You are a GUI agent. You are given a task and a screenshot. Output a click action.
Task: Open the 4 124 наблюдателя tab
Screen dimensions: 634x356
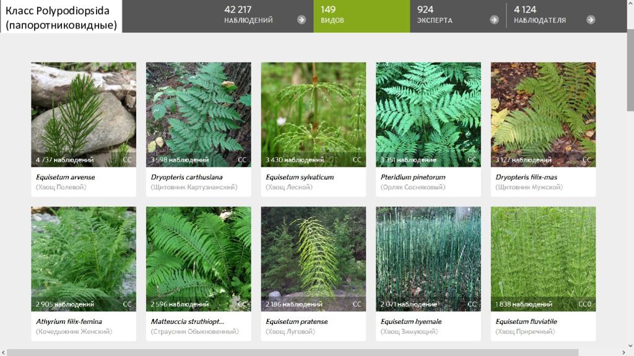(x=554, y=16)
